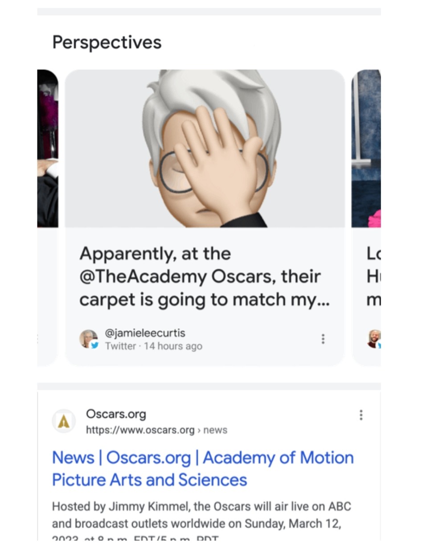Open the 'Apparently, at the @TheAcademy Oscars' post
This screenshot has height=550, width=422.
(205, 277)
